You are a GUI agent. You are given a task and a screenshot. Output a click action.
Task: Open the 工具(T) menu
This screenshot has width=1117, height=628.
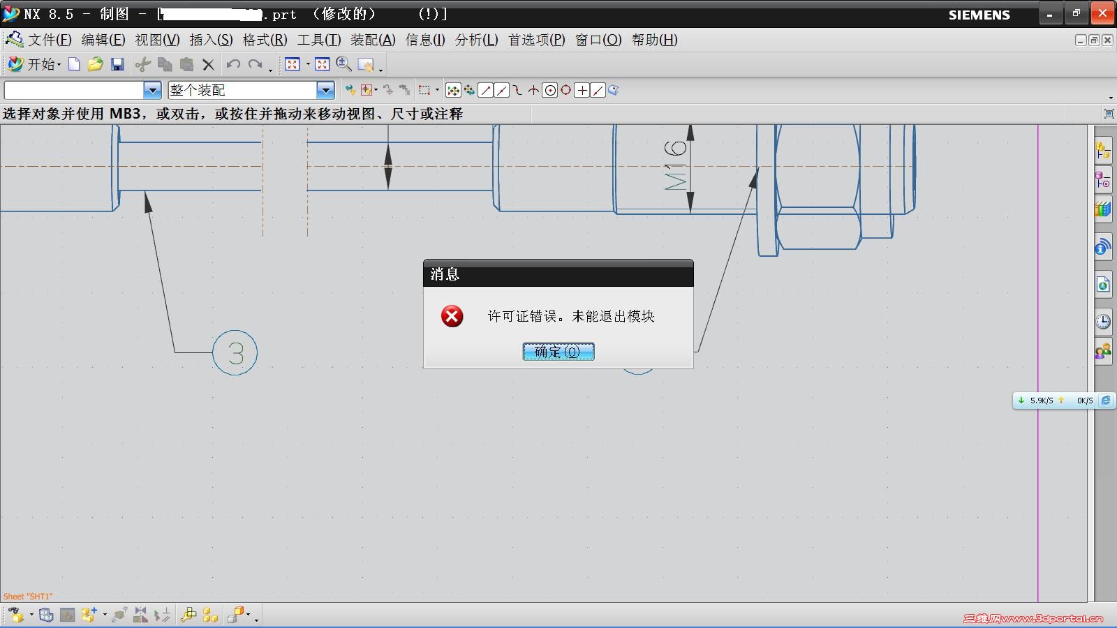[x=319, y=40]
